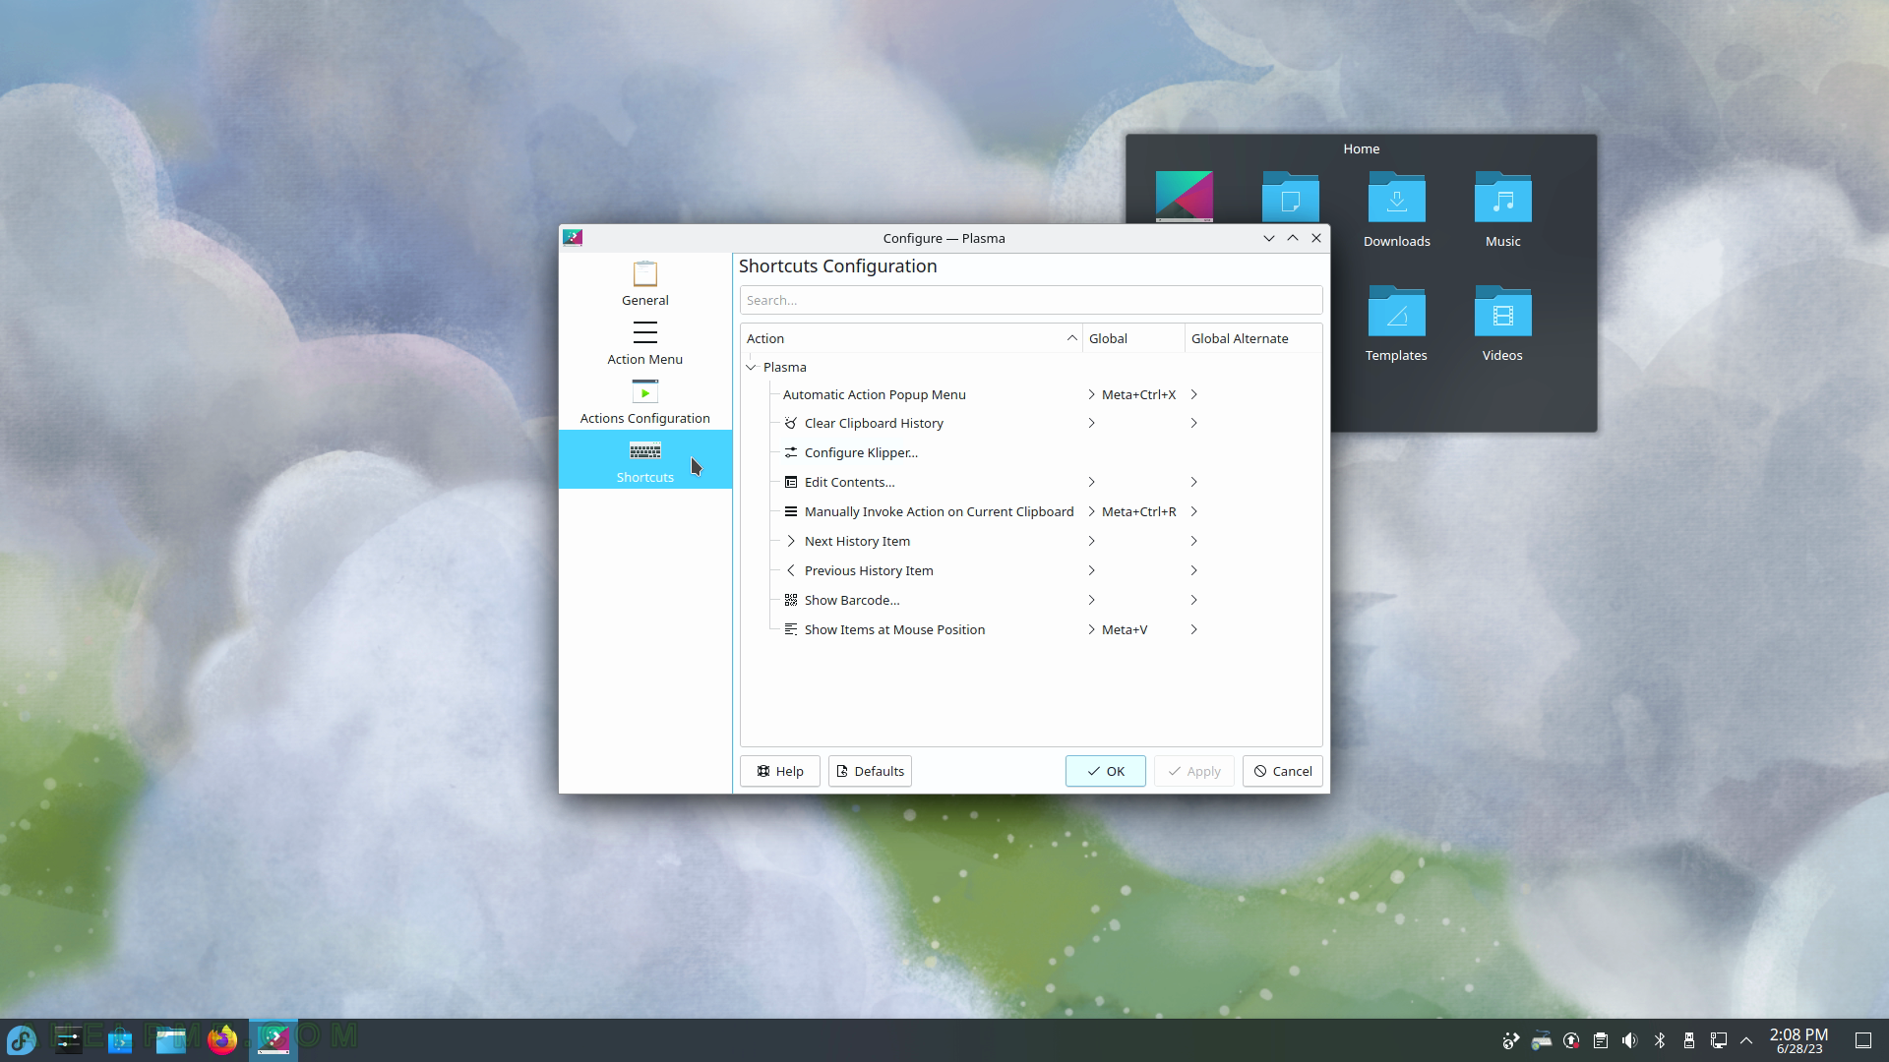Select the Shortcuts page in sidebar
The height and width of the screenshot is (1062, 1889).
[x=644, y=459]
